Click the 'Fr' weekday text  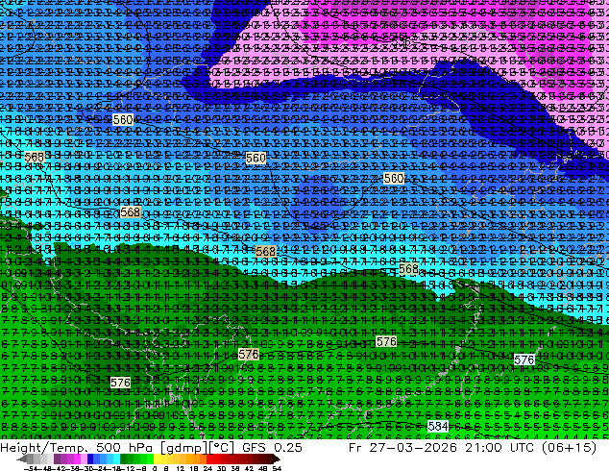click(x=355, y=447)
